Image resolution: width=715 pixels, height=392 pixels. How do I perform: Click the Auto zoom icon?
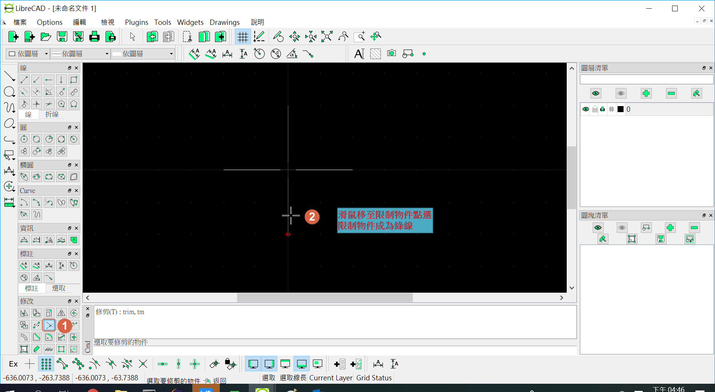tap(327, 36)
